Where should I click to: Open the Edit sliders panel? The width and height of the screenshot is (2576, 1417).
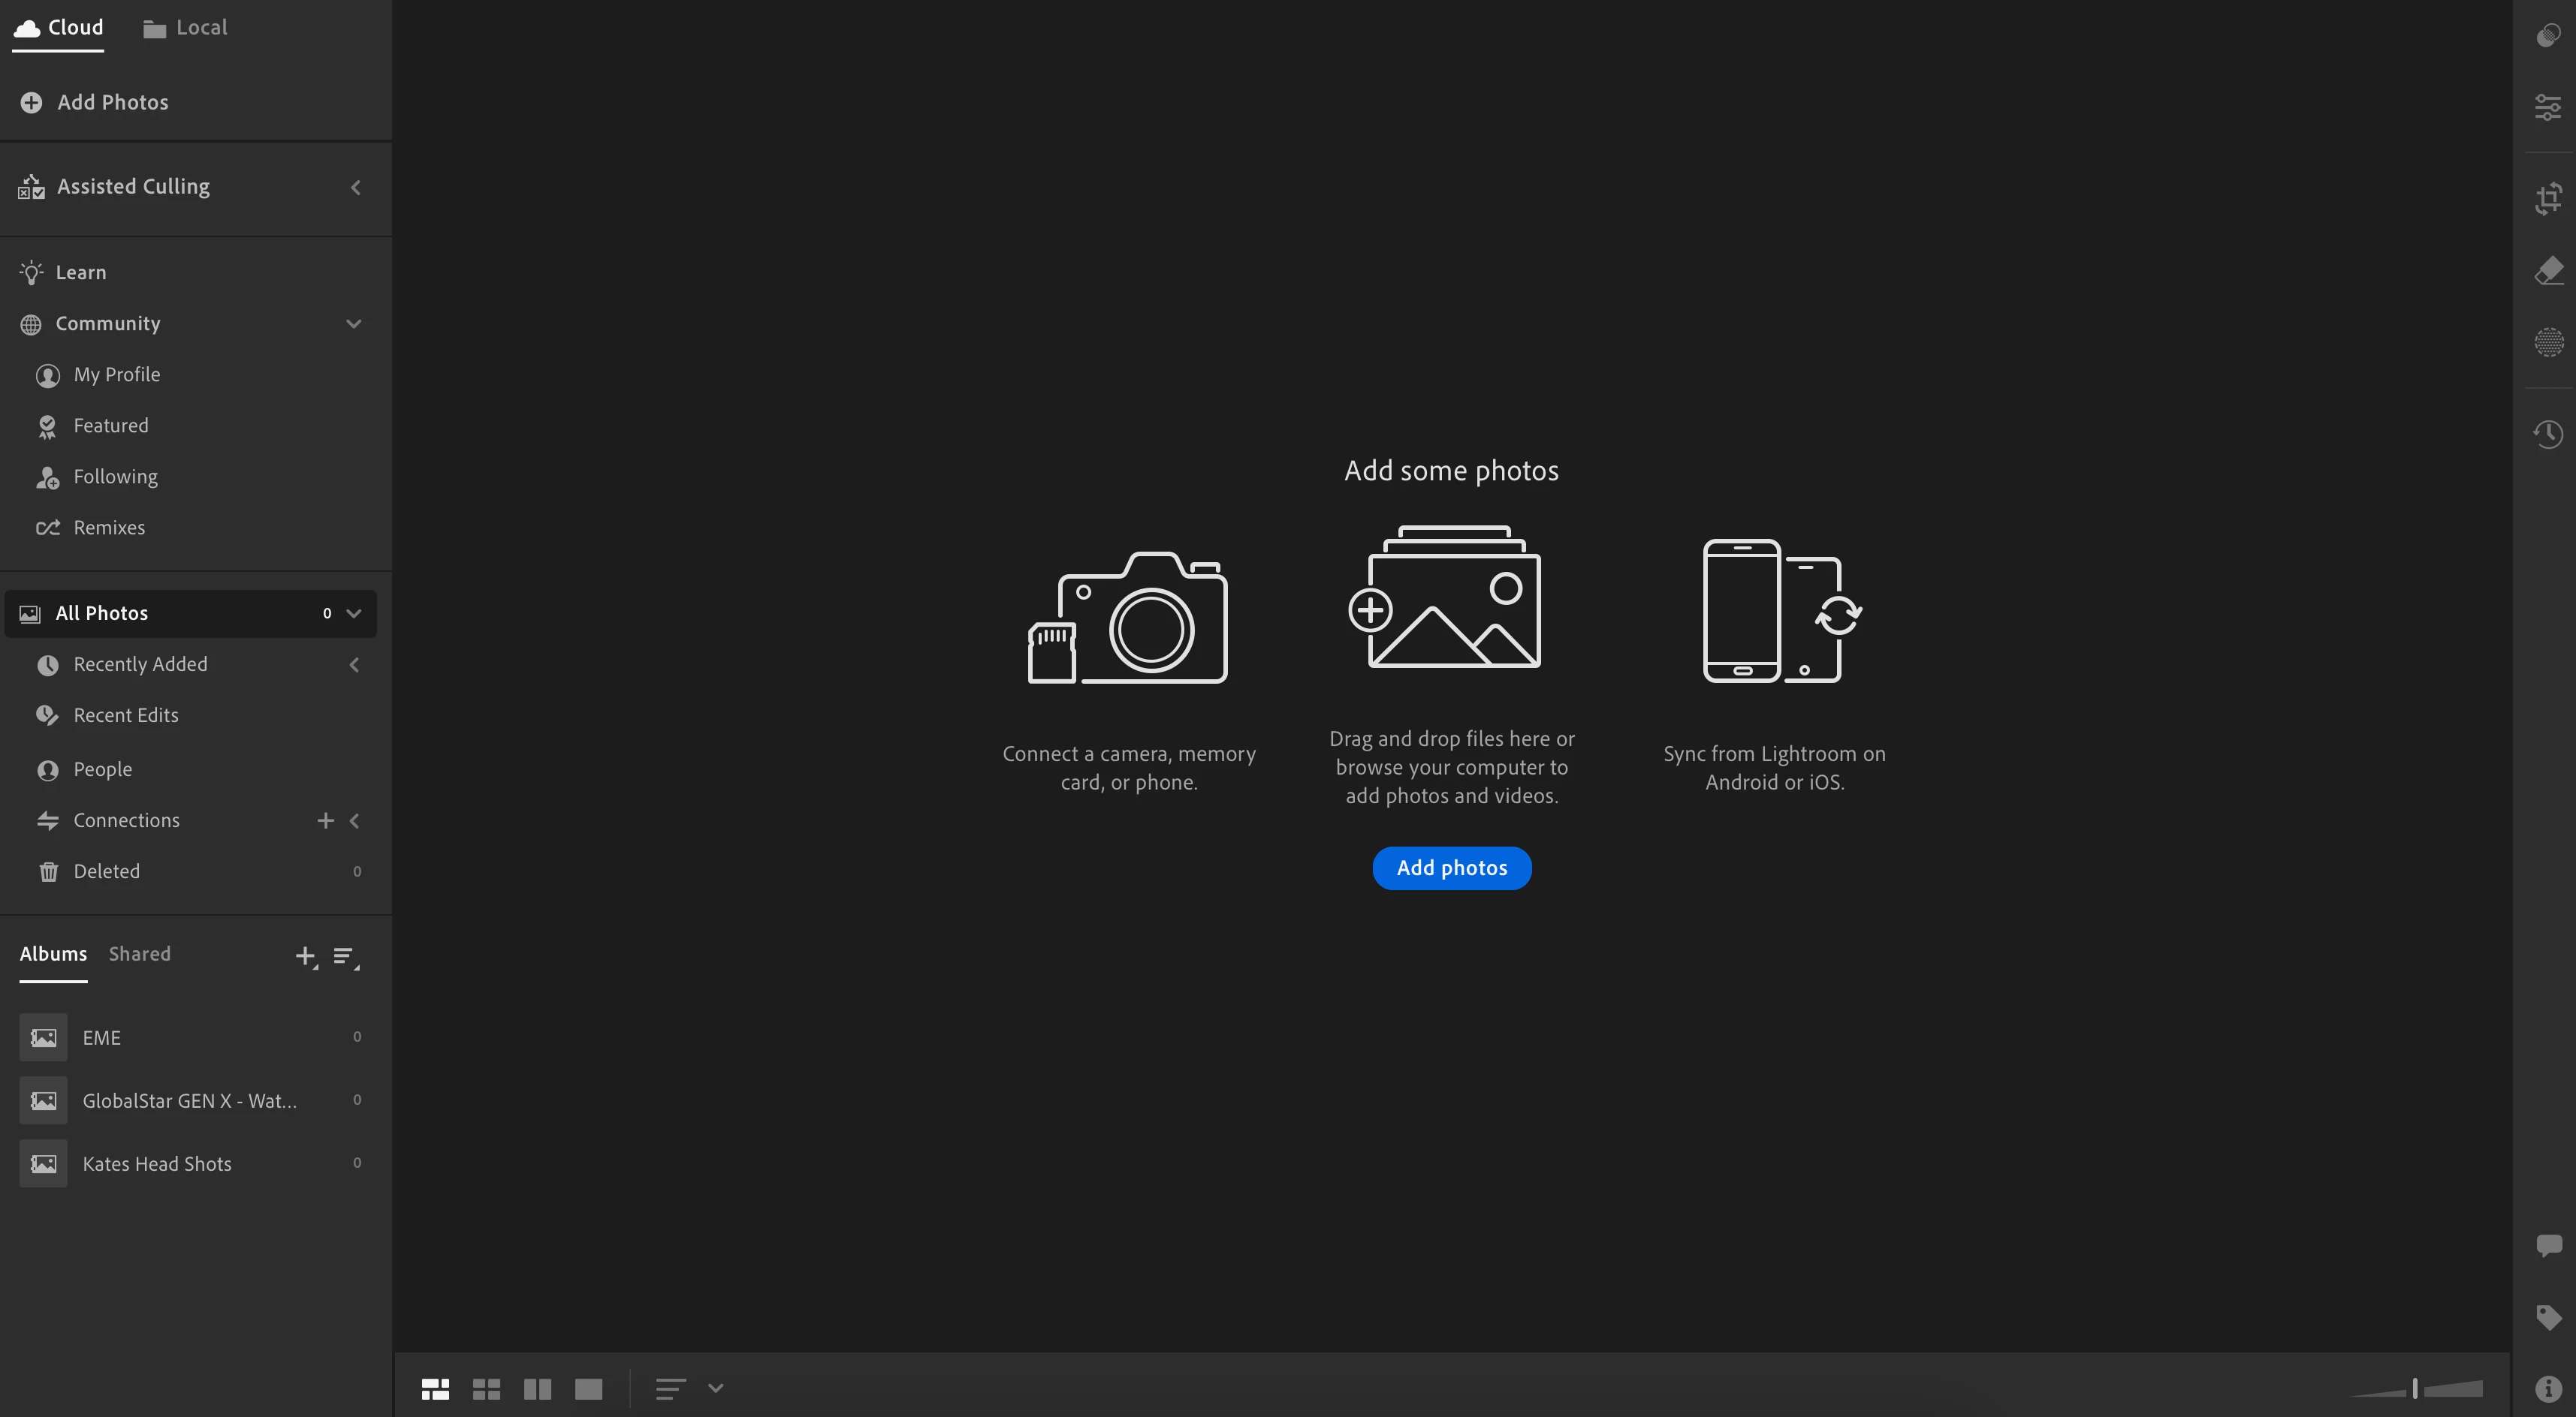coord(2548,107)
